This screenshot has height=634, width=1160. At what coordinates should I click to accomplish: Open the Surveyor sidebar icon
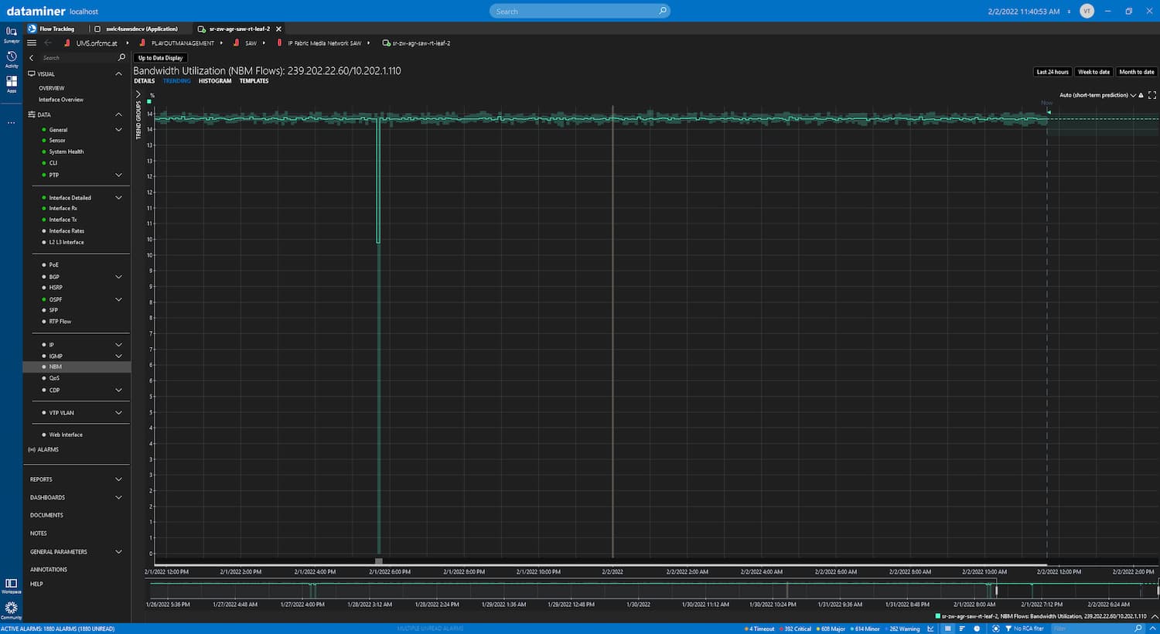coord(12,34)
